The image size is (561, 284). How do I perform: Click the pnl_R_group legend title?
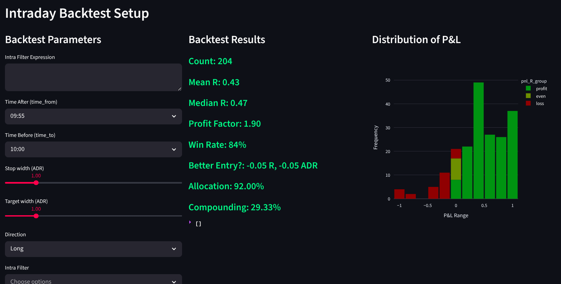[534, 81]
